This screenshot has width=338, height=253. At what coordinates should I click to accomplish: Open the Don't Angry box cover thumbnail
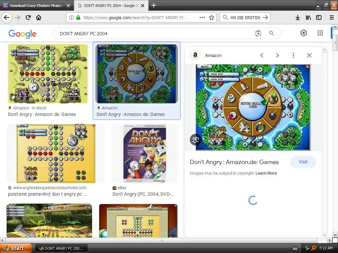click(145, 154)
